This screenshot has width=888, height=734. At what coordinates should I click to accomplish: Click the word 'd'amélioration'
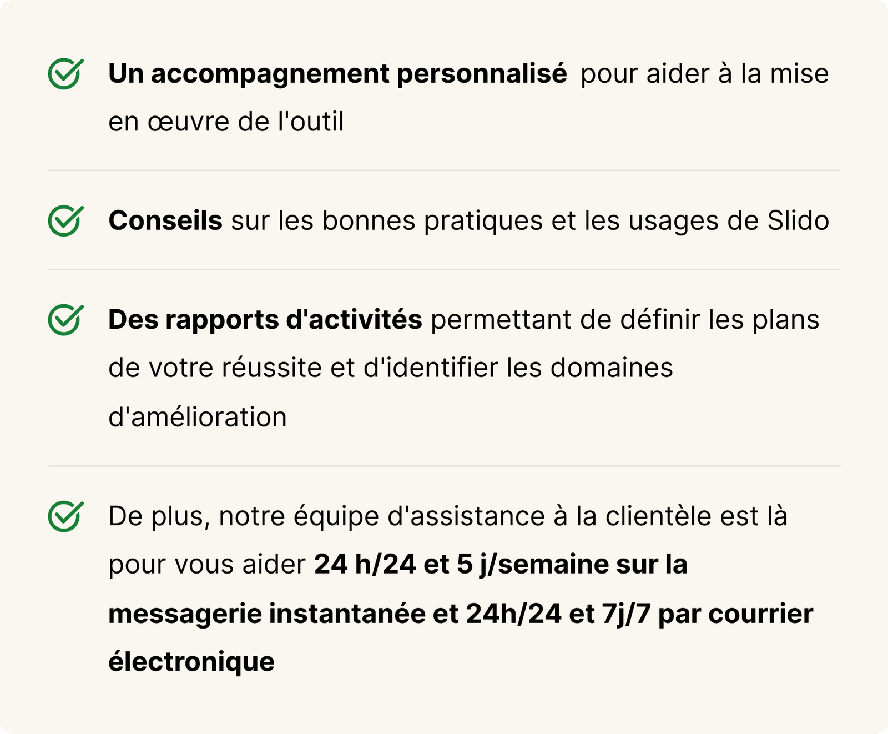(198, 417)
